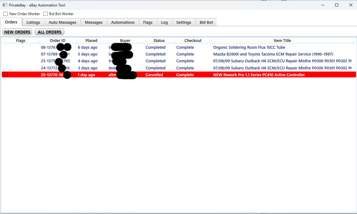Image resolution: width=357 pixels, height=214 pixels.
Task: Select the cancelled NEW Rework Pro order row
Action: point(258,75)
